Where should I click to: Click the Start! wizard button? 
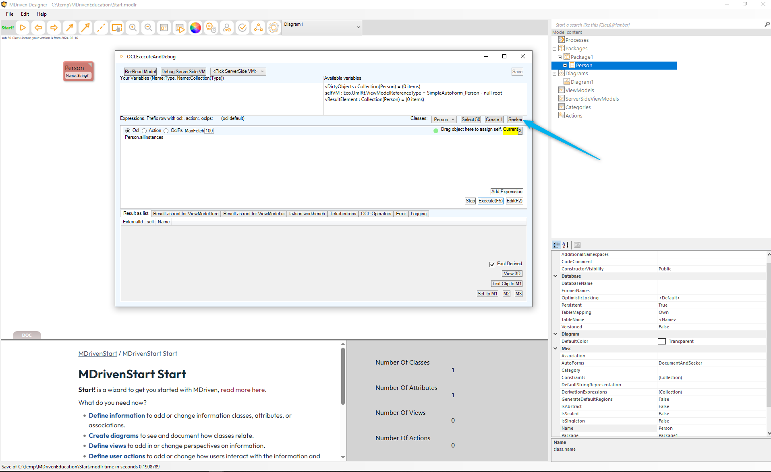8,28
